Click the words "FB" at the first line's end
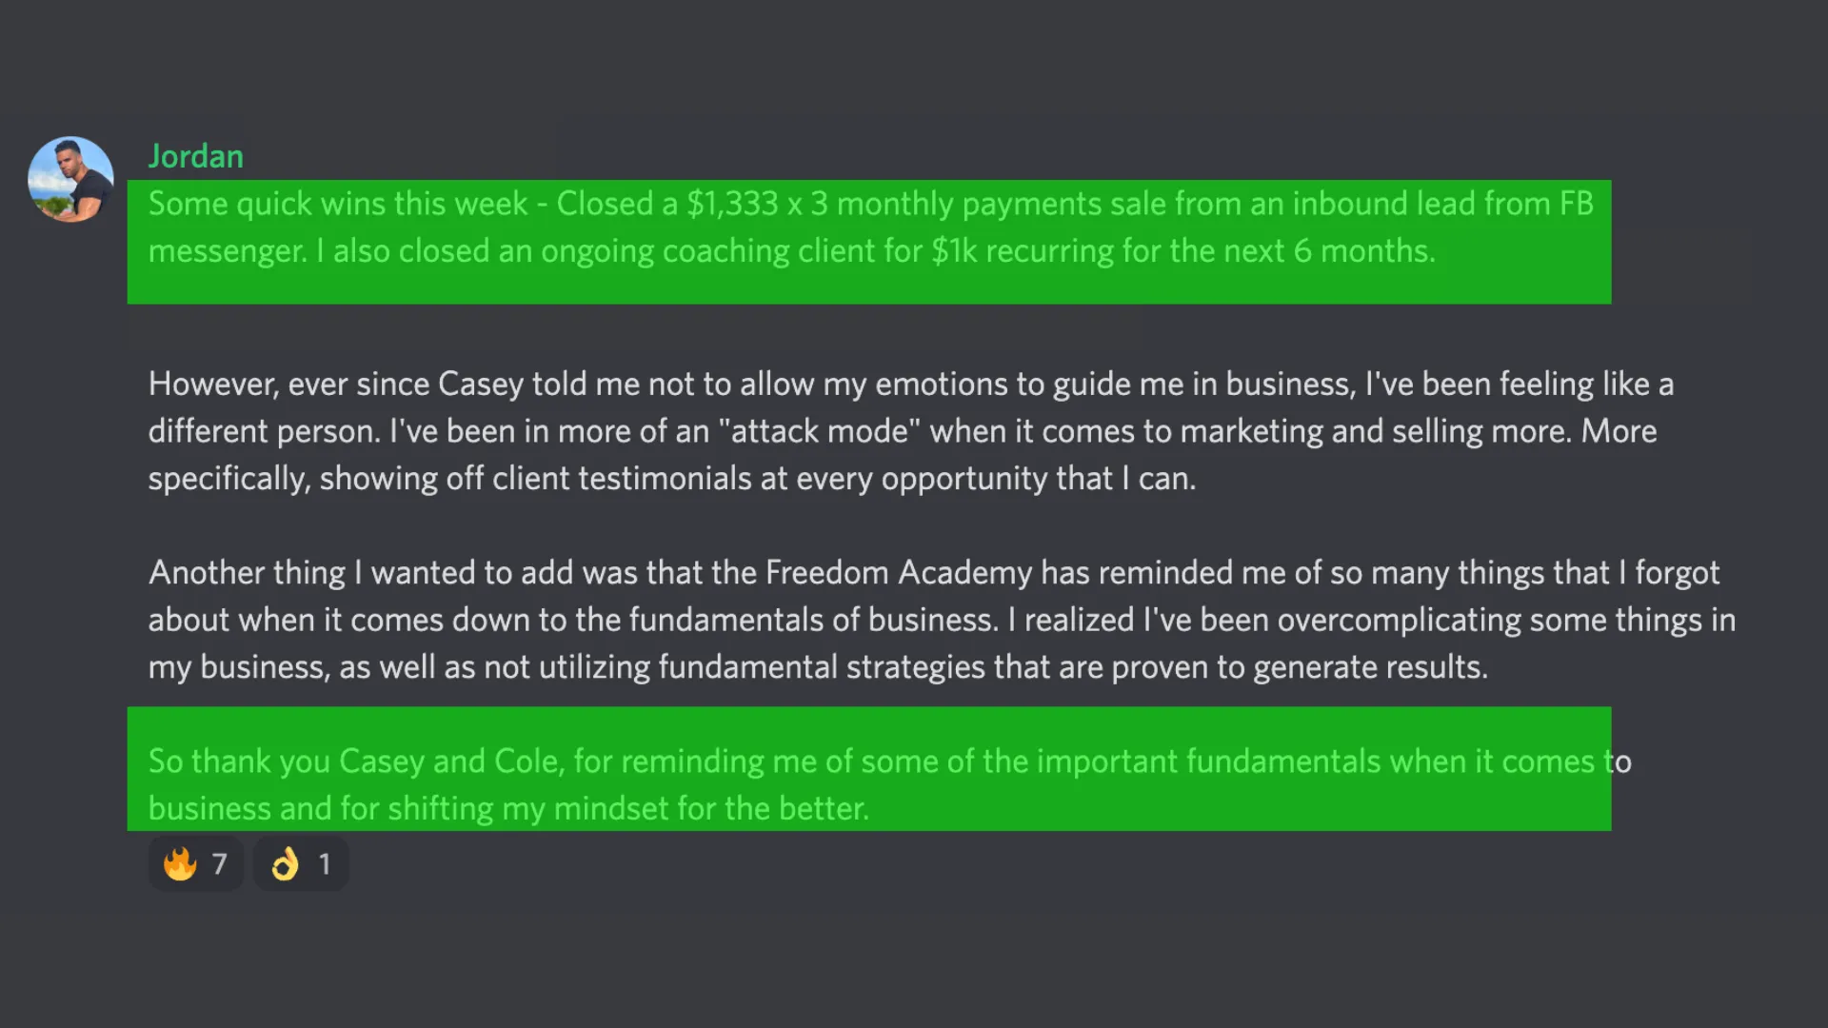This screenshot has width=1828, height=1028. pyautogui.click(x=1576, y=204)
